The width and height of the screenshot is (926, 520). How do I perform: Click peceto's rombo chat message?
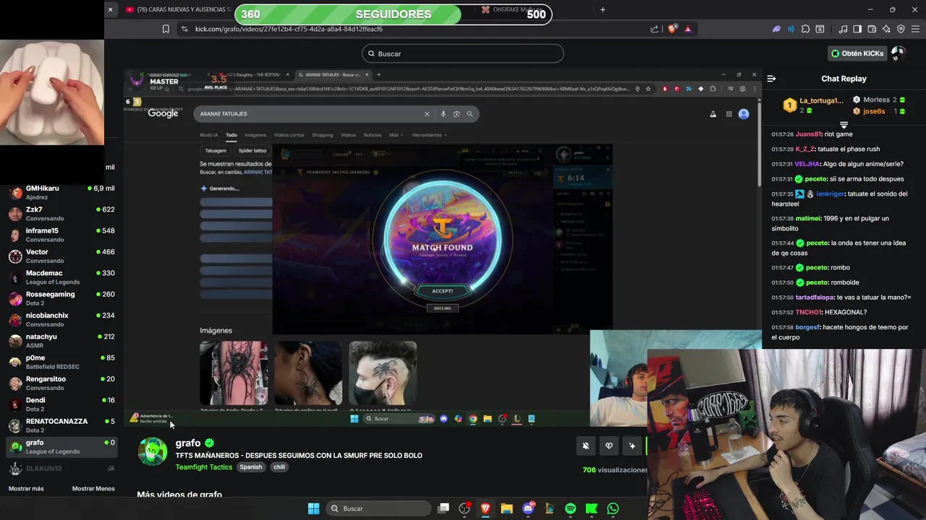[x=810, y=267]
